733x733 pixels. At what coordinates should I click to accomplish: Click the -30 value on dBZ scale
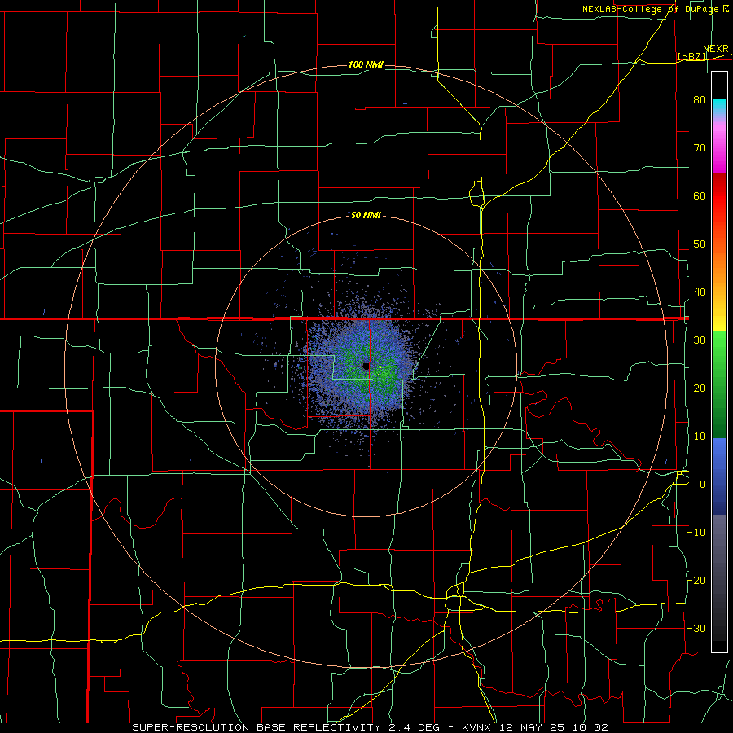pyautogui.click(x=696, y=628)
